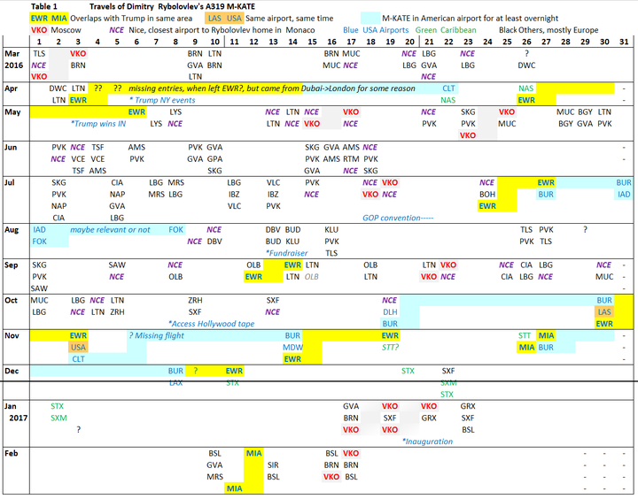Screen dimensions: 638x499
Task: Select the 'BSL' cell under GRX in January
Action: pos(468,429)
